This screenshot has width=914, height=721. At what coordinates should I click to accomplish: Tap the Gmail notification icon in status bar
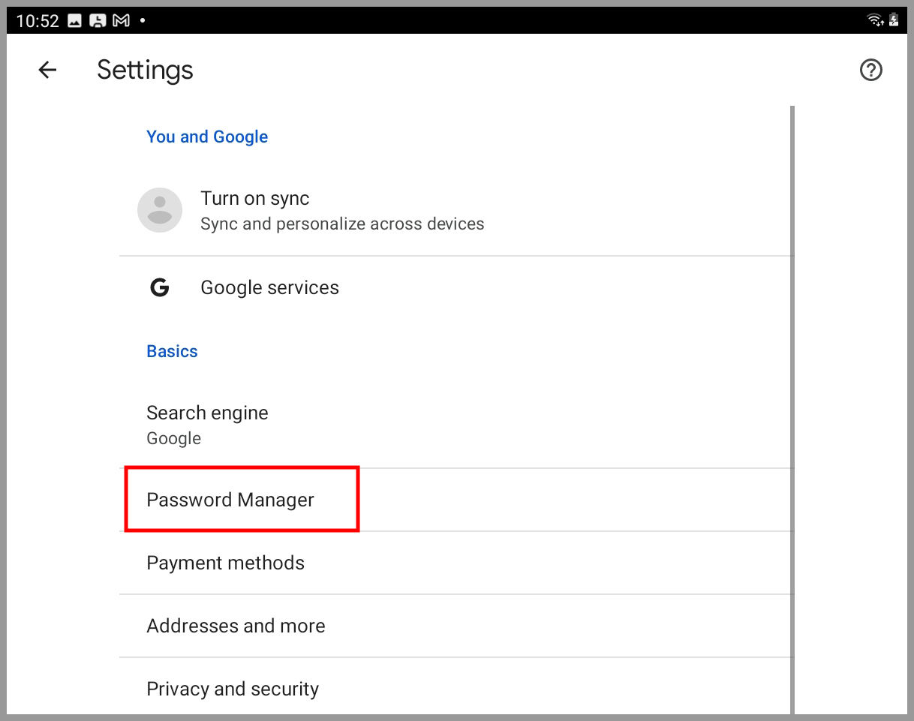(121, 21)
